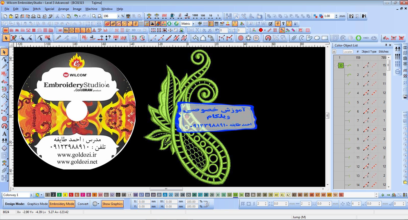Select the Rectangle shape tool
Screen dimensions: 408x220
point(325,38)
